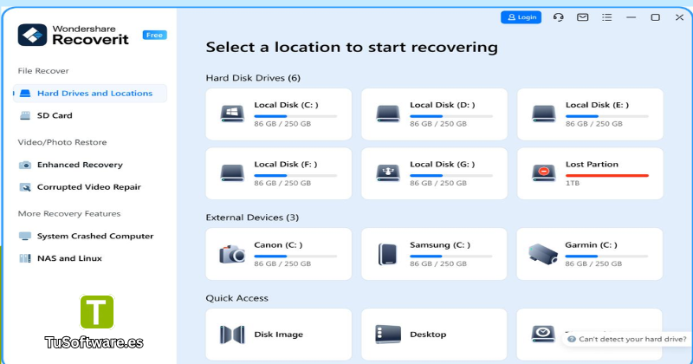Select Local Disk (C: ) label

tap(286, 105)
